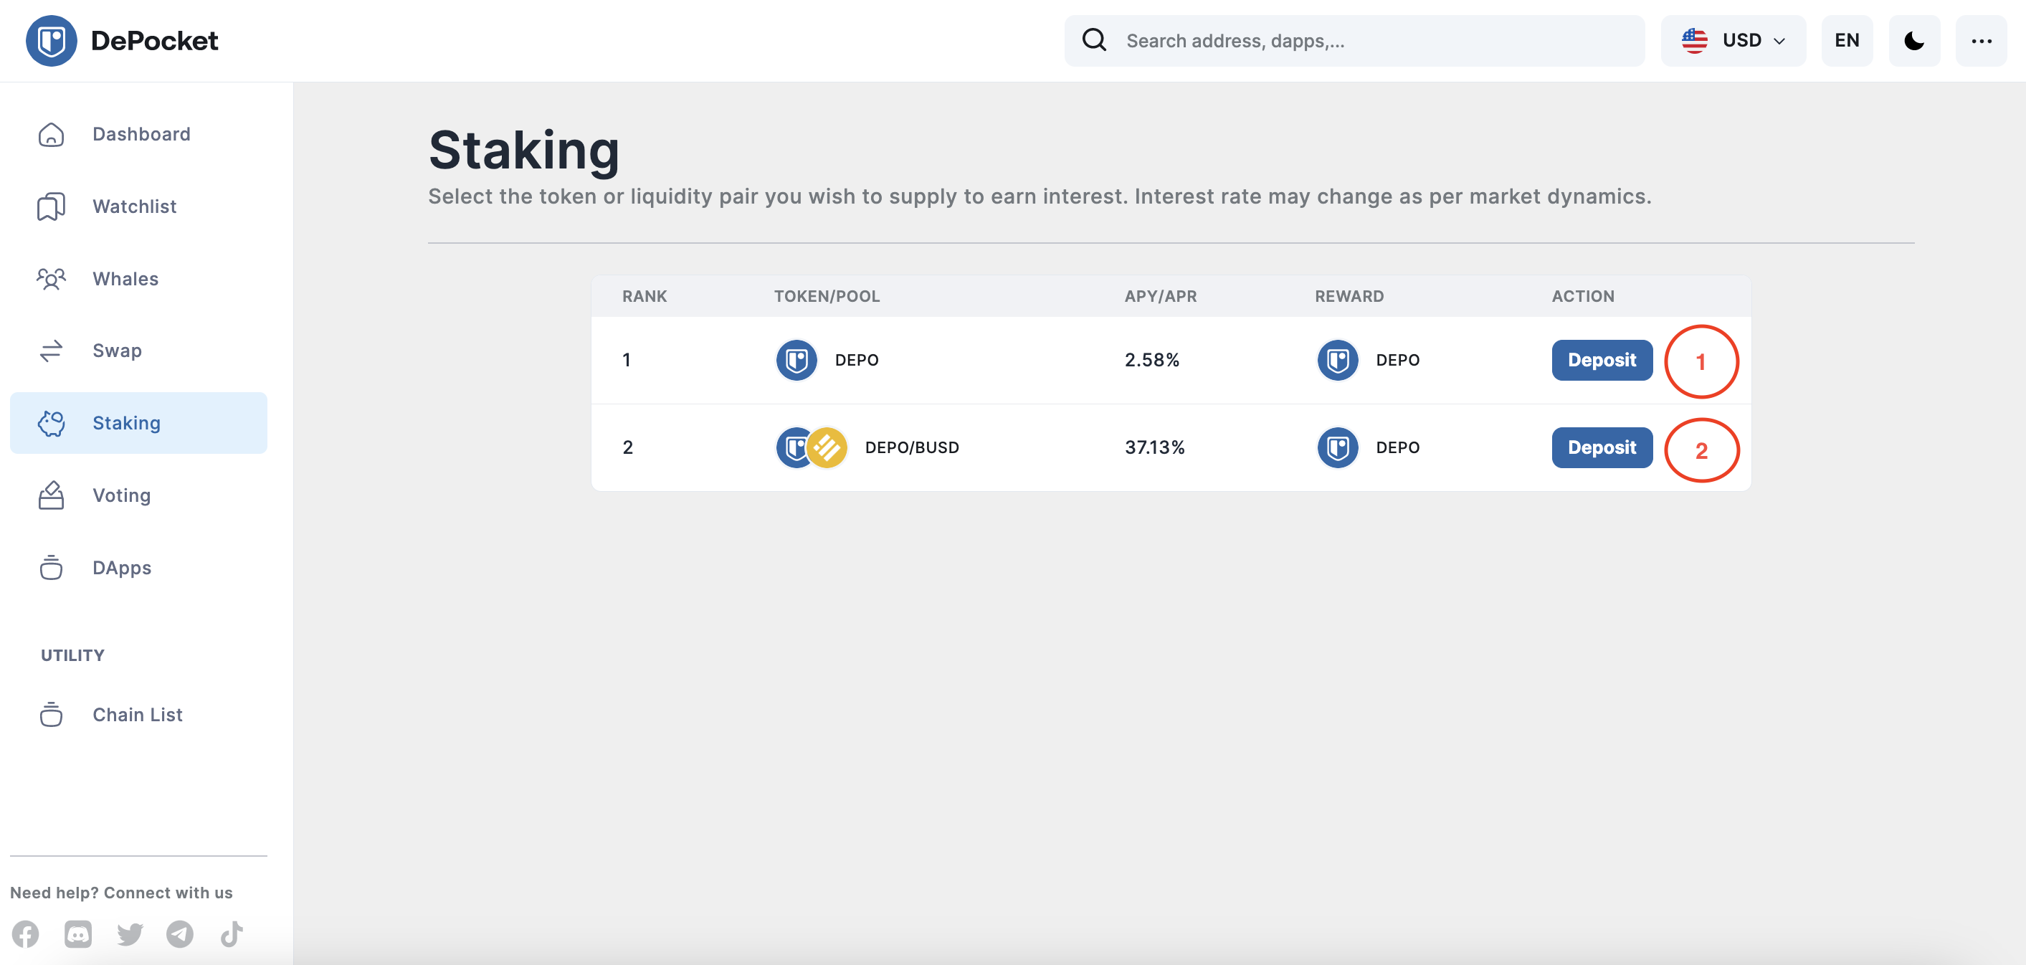Screen dimensions: 2026x965
Task: Expand the USD currency dropdown
Action: (1733, 41)
